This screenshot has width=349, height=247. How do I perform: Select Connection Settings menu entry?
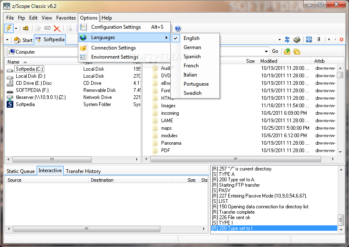125,48
